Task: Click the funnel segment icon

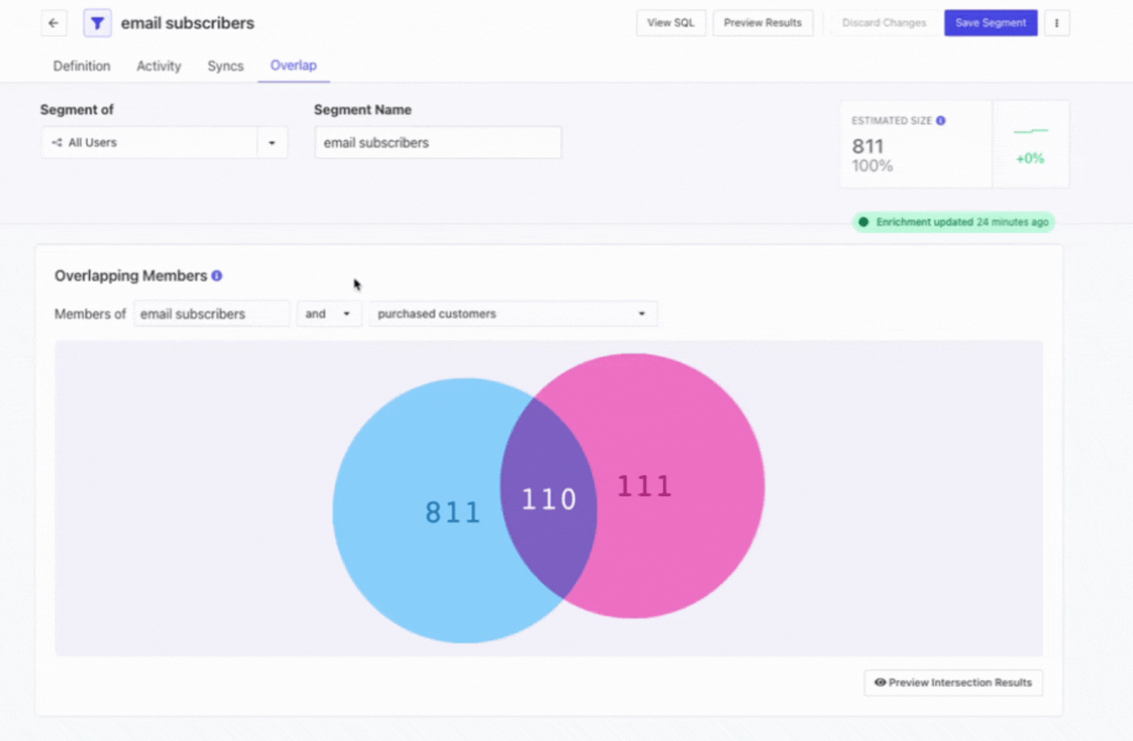Action: (x=98, y=23)
